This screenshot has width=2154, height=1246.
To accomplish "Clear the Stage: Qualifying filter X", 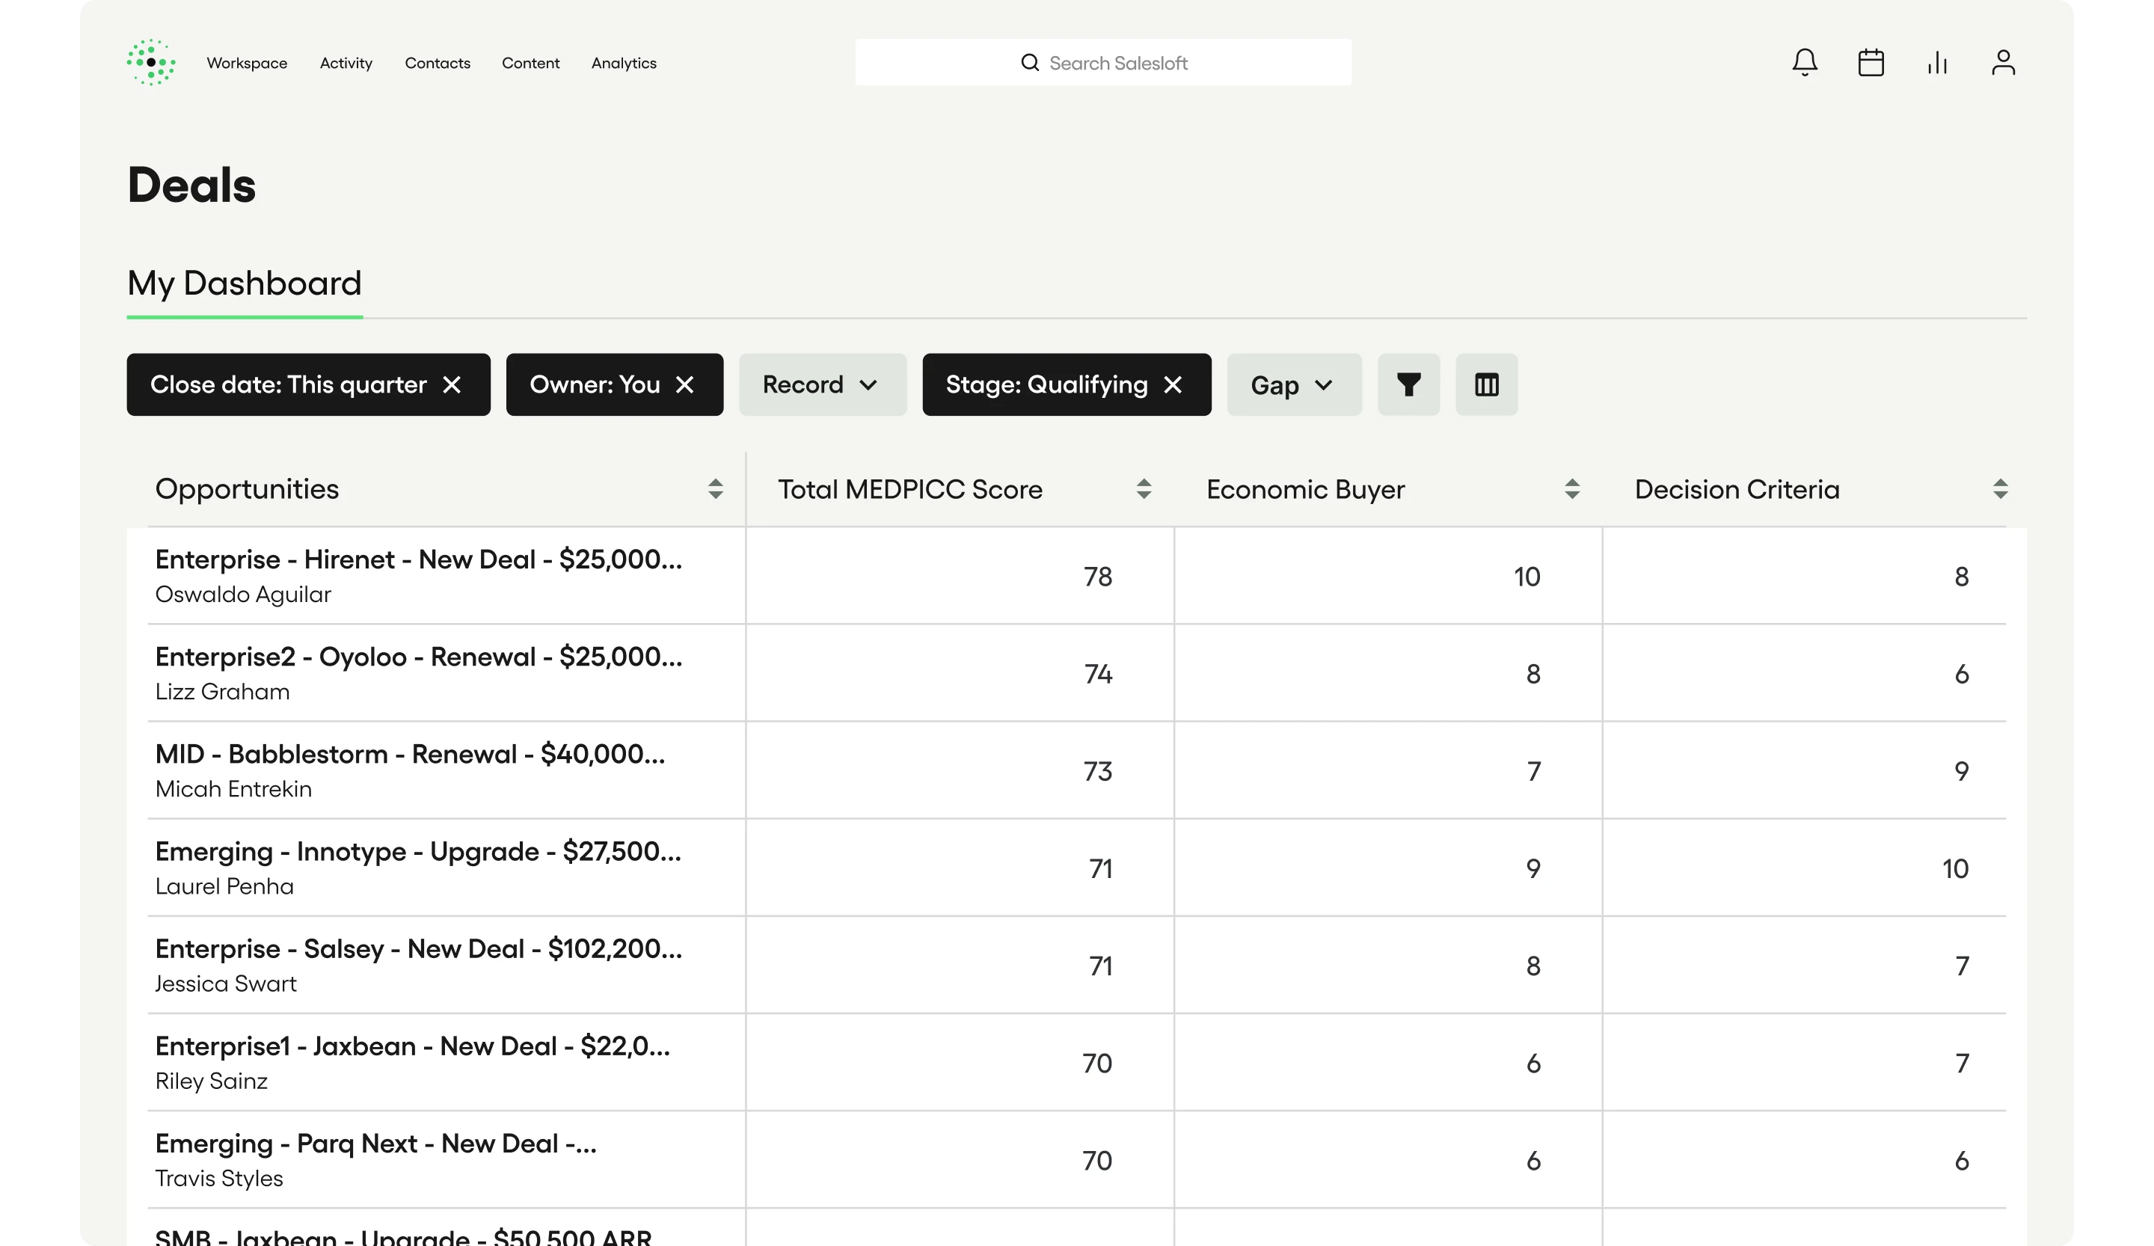I will click(1173, 384).
